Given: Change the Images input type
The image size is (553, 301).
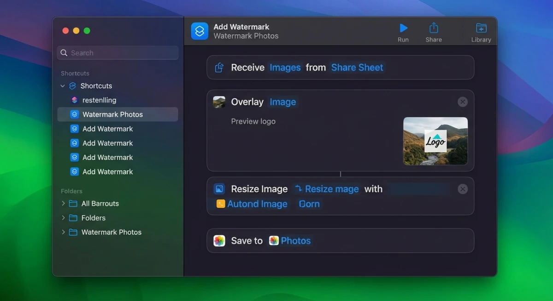Looking at the screenshot, I should (x=285, y=68).
